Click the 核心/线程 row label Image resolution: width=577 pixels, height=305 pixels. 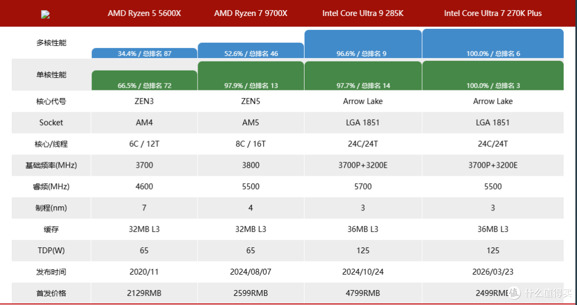pyautogui.click(x=51, y=144)
